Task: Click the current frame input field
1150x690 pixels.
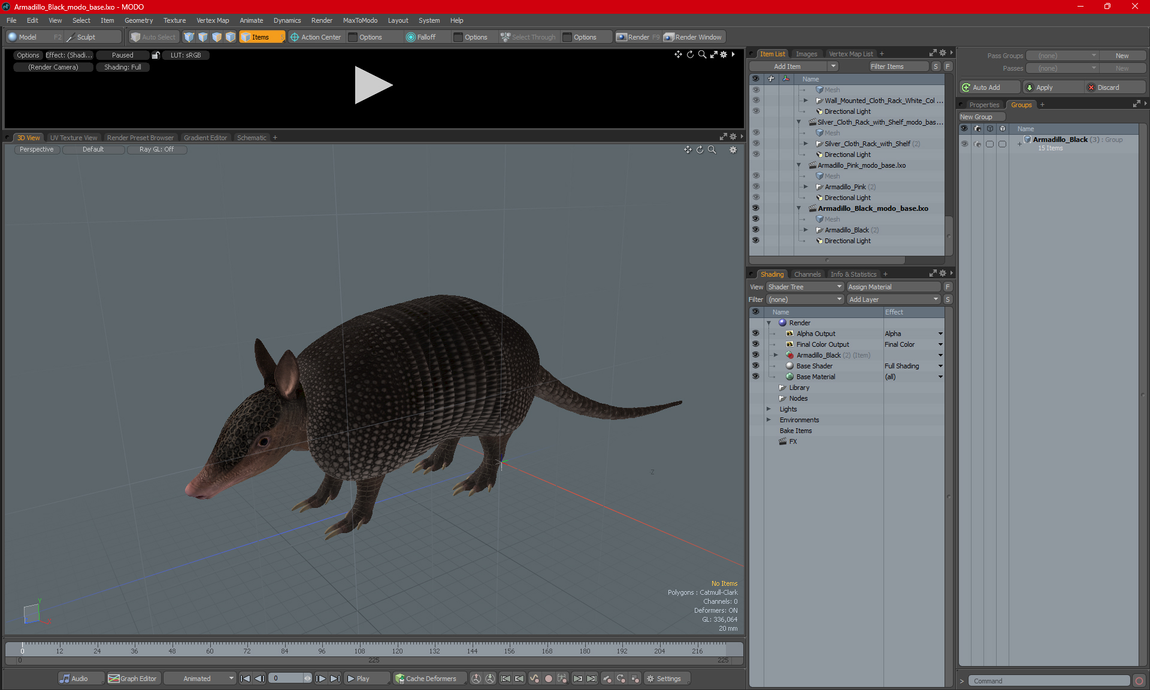Action: click(286, 679)
